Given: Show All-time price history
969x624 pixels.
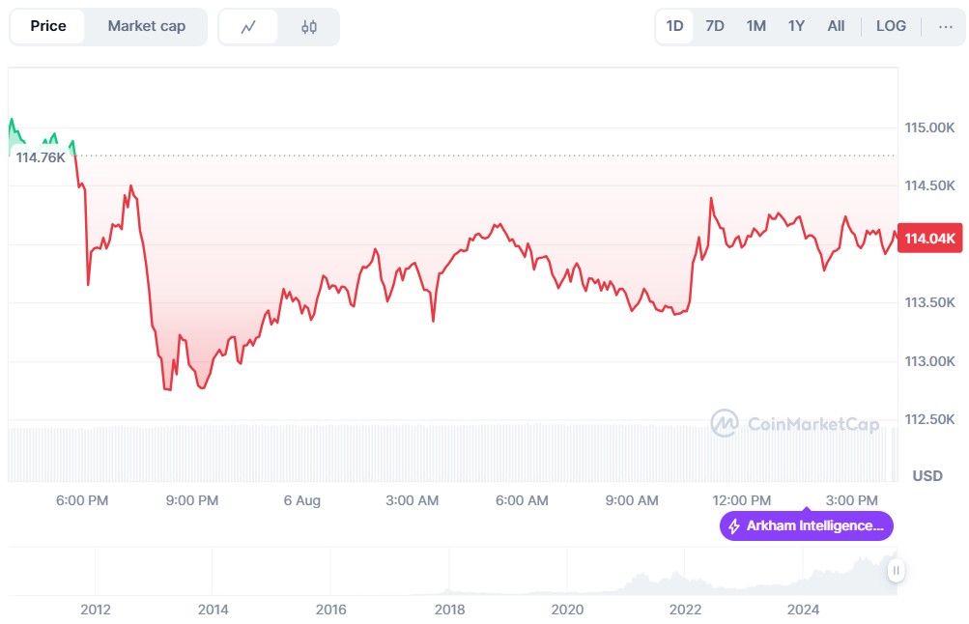Looking at the screenshot, I should [836, 26].
